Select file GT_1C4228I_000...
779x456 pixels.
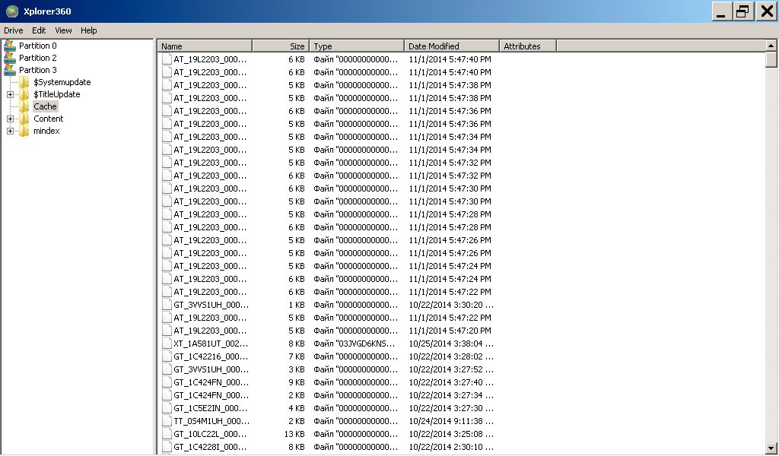click(210, 447)
